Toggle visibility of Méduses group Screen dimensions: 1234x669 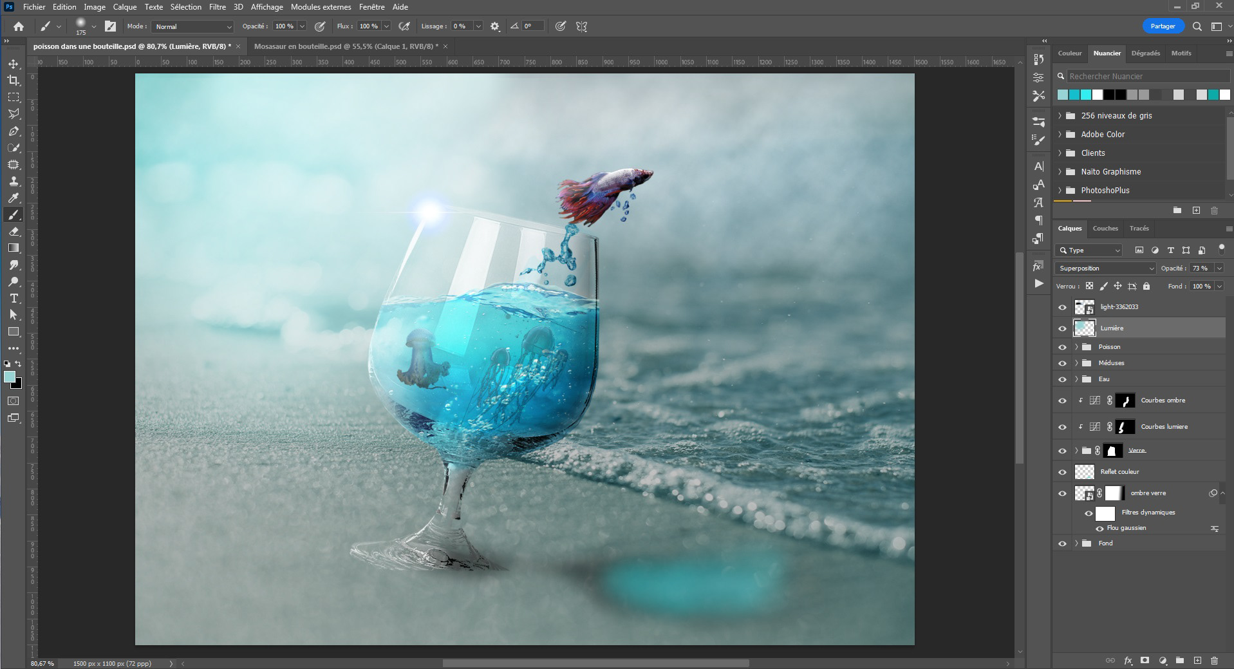pyautogui.click(x=1062, y=363)
